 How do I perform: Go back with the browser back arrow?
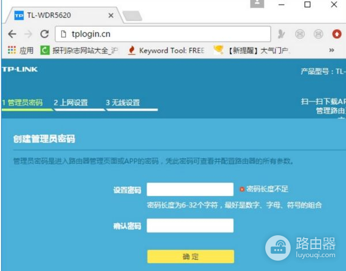12,34
